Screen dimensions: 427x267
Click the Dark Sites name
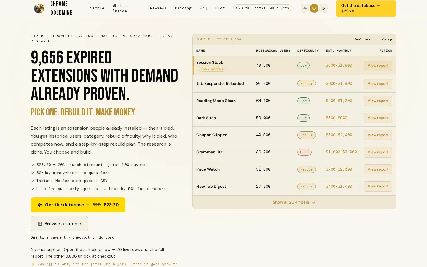tap(206, 118)
